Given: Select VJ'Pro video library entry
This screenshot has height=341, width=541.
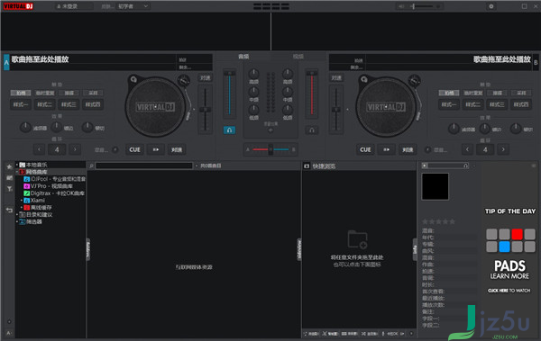Looking at the screenshot, I should point(48,186).
